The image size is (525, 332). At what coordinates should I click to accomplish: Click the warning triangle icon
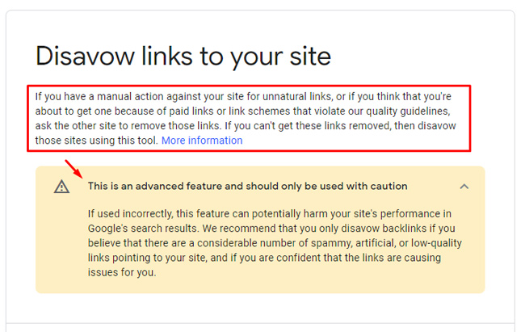pyautogui.click(x=61, y=187)
